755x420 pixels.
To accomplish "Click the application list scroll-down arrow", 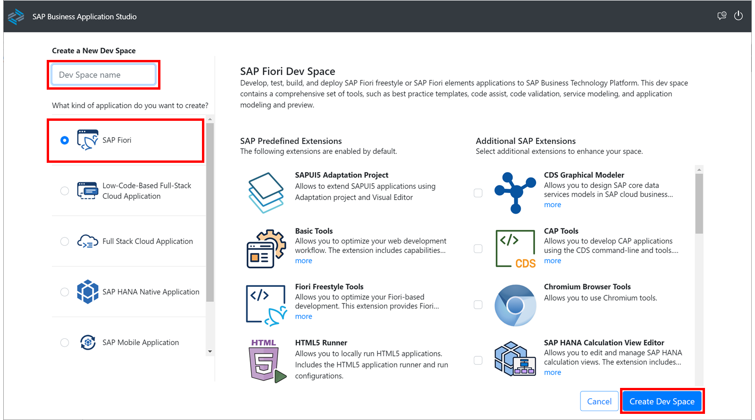I will tap(210, 352).
